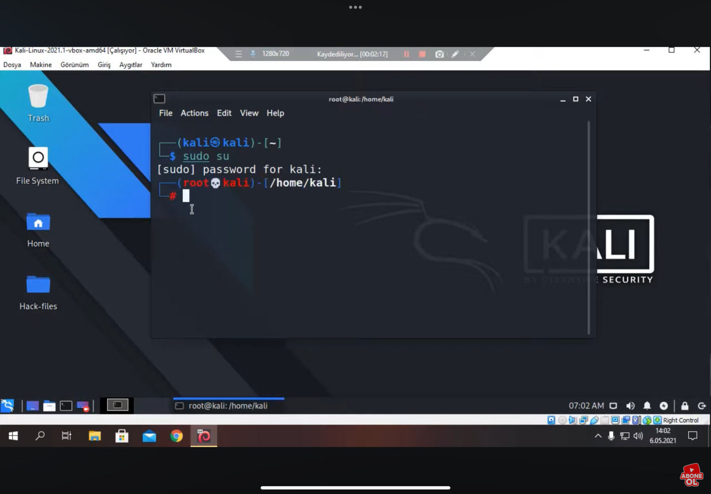Image resolution: width=711 pixels, height=494 pixels.
Task: Open the Hack-files folder on desktop
Action: [x=38, y=293]
